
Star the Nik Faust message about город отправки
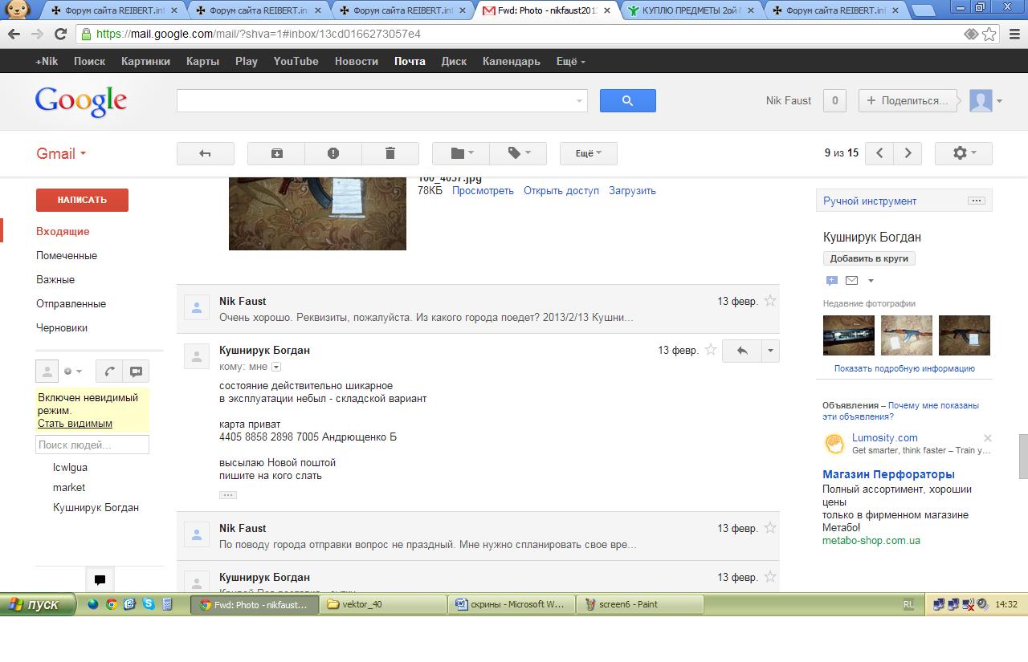tap(770, 528)
